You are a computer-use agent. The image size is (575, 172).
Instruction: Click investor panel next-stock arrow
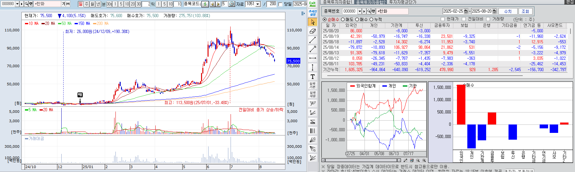[364, 11]
